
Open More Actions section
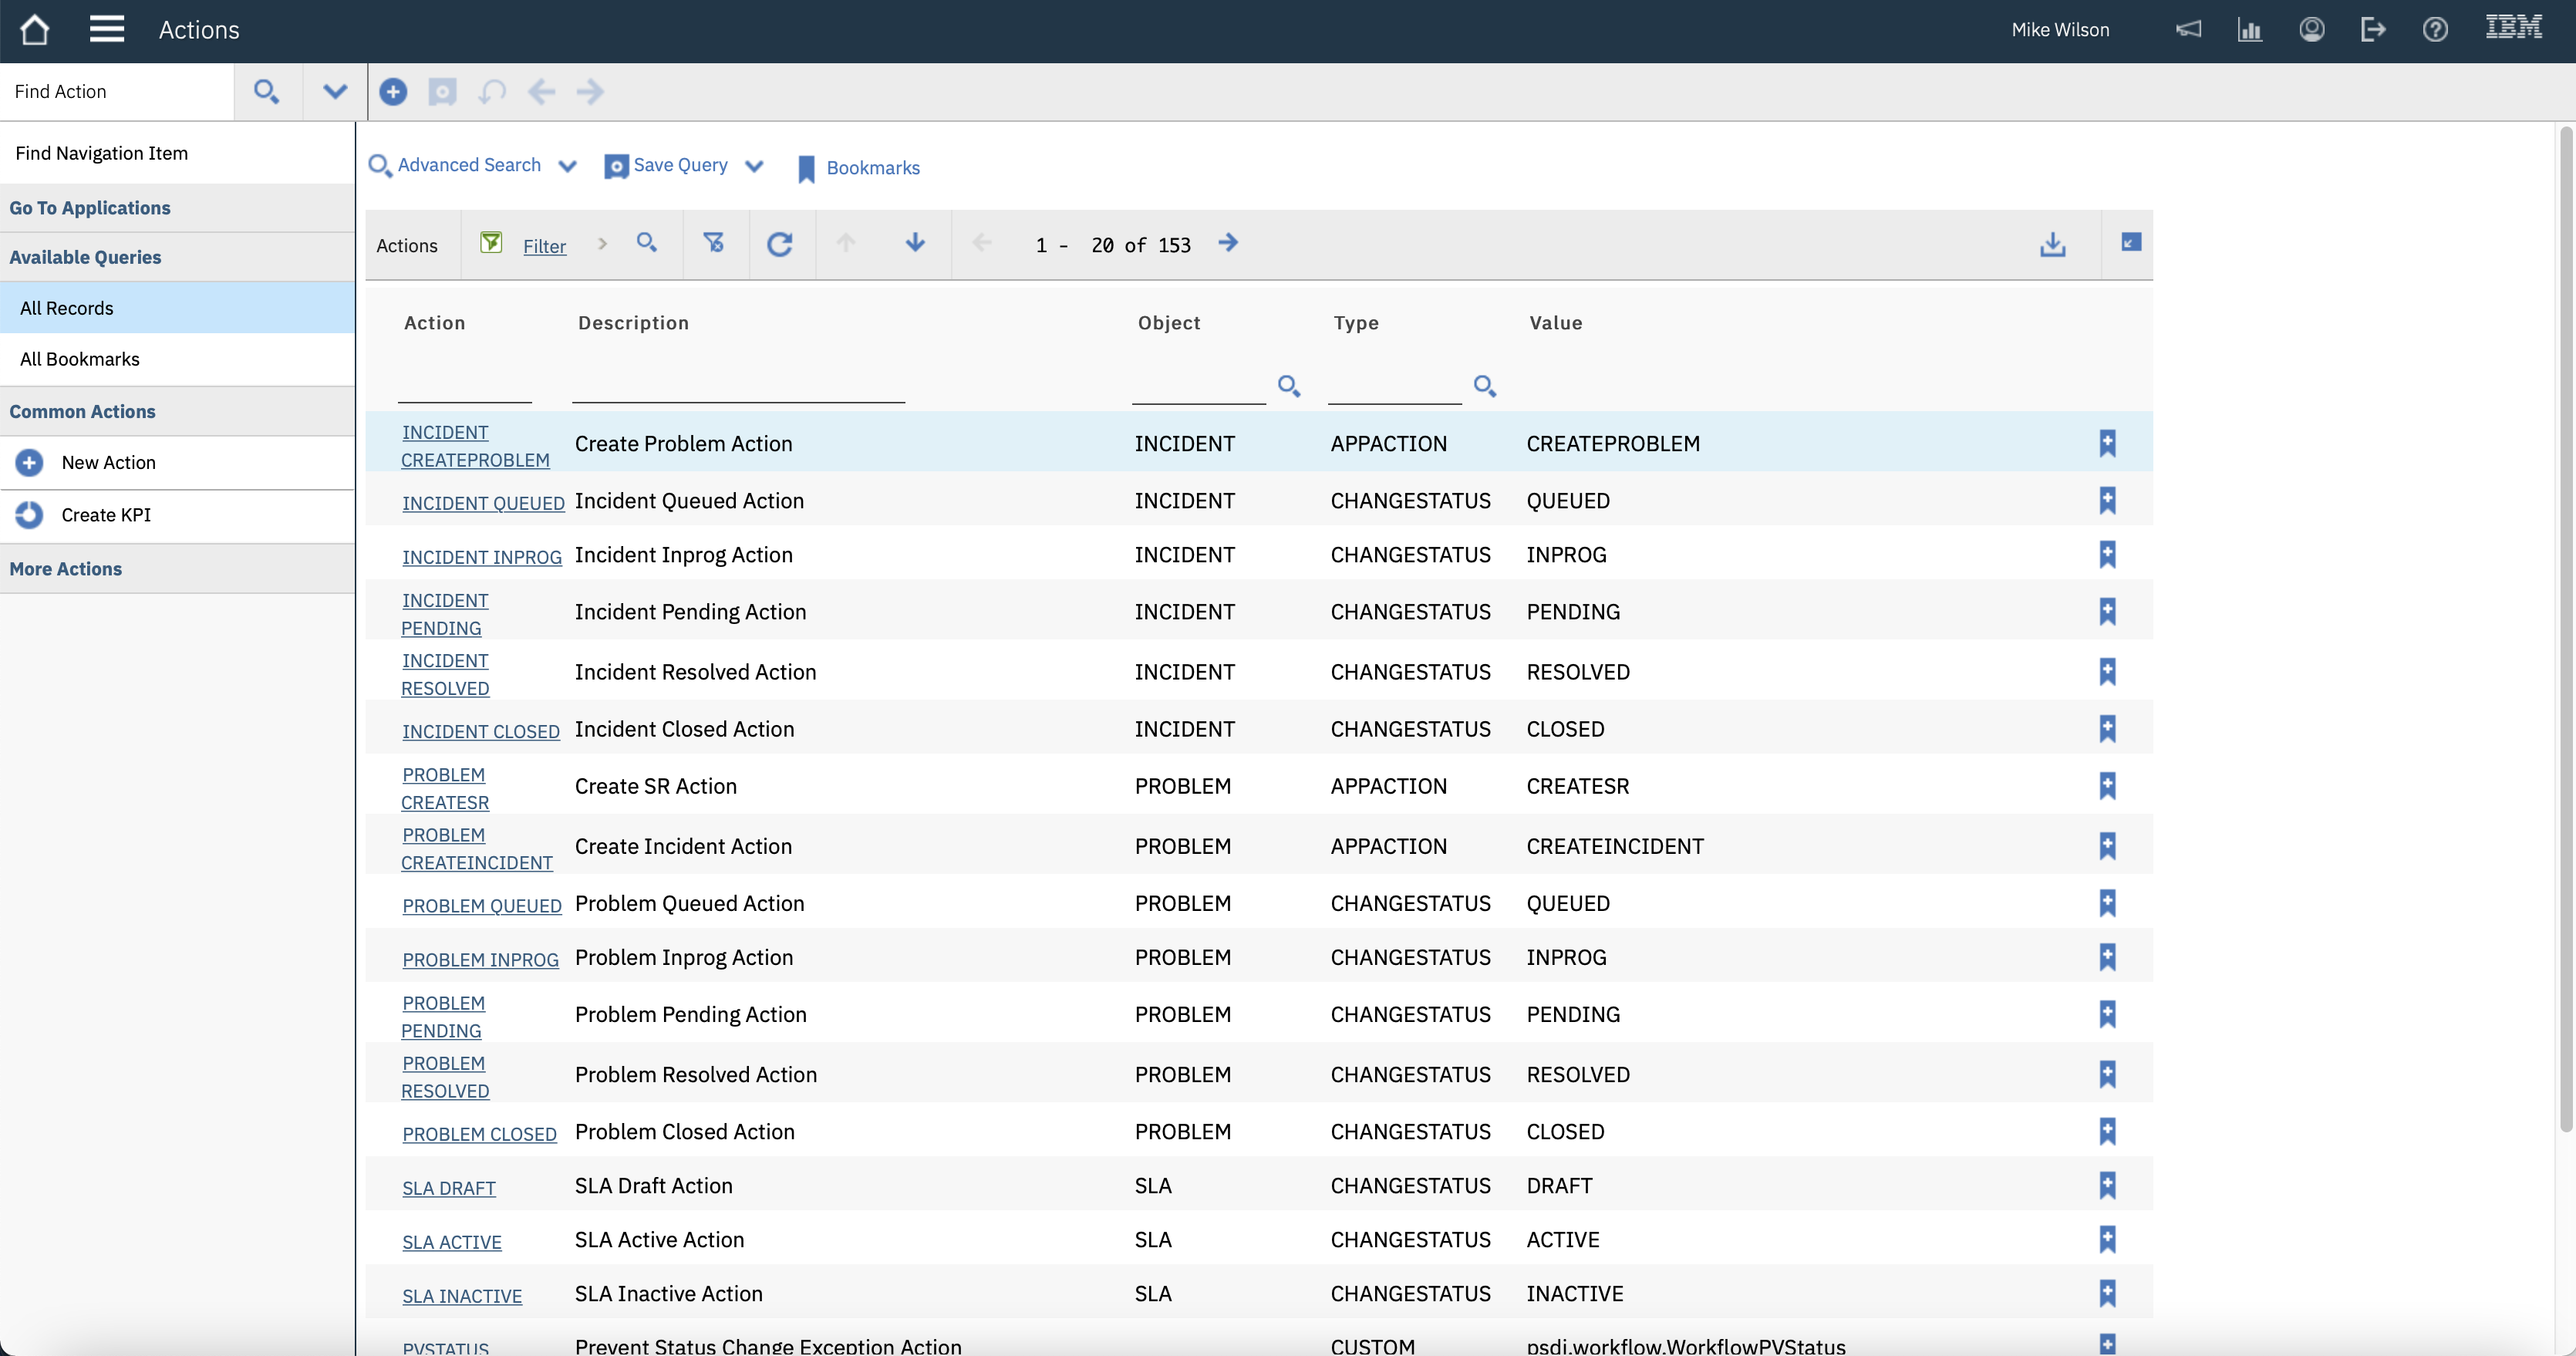(66, 568)
